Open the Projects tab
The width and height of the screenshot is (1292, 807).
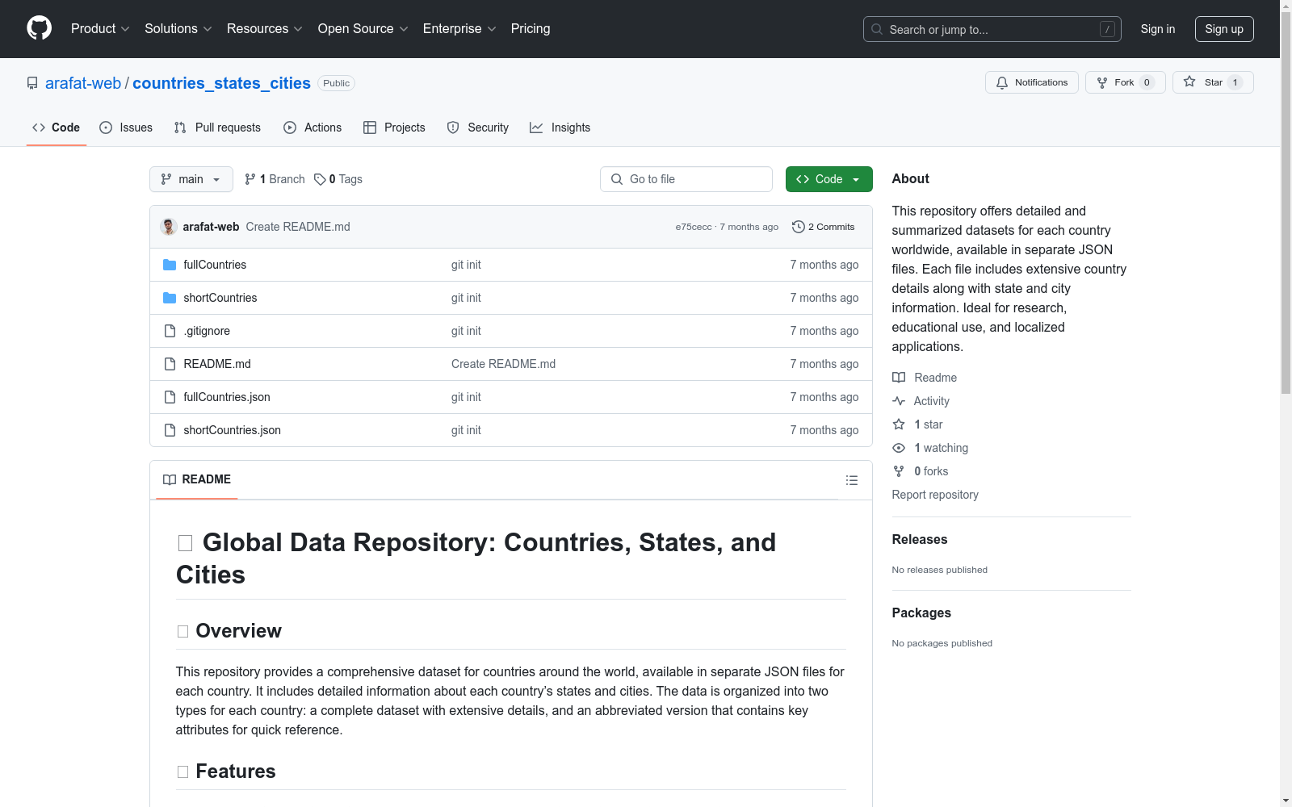(x=394, y=128)
